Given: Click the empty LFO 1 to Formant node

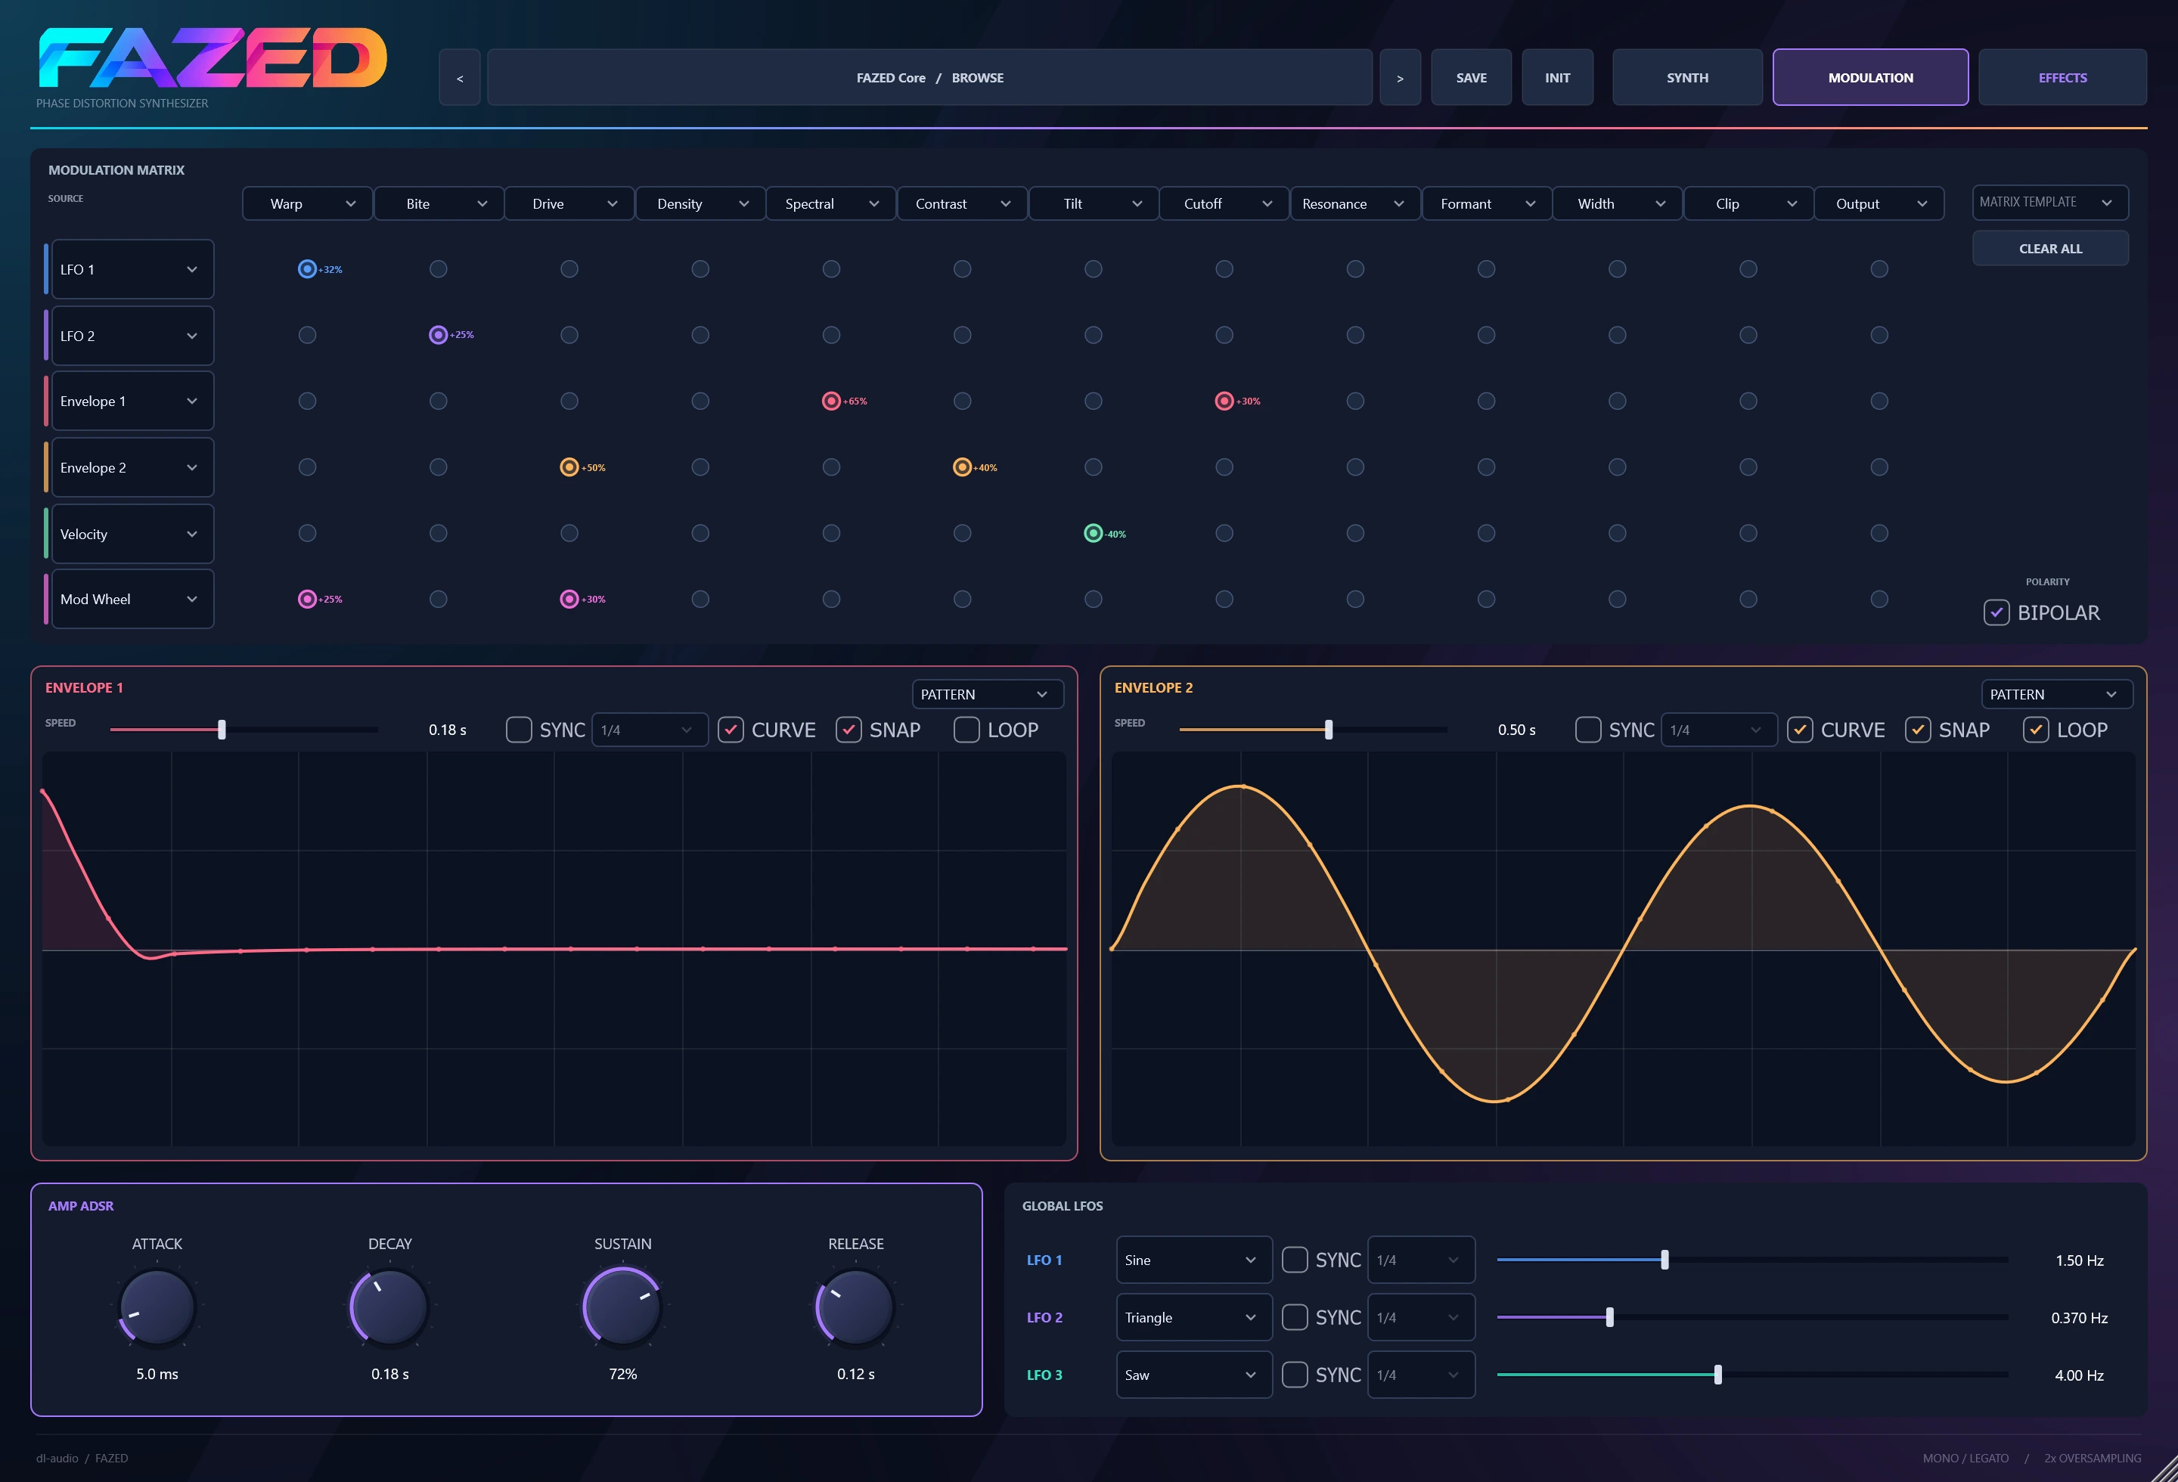Looking at the screenshot, I should click(x=1486, y=269).
